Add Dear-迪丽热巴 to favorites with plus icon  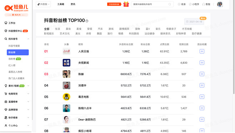(202, 119)
